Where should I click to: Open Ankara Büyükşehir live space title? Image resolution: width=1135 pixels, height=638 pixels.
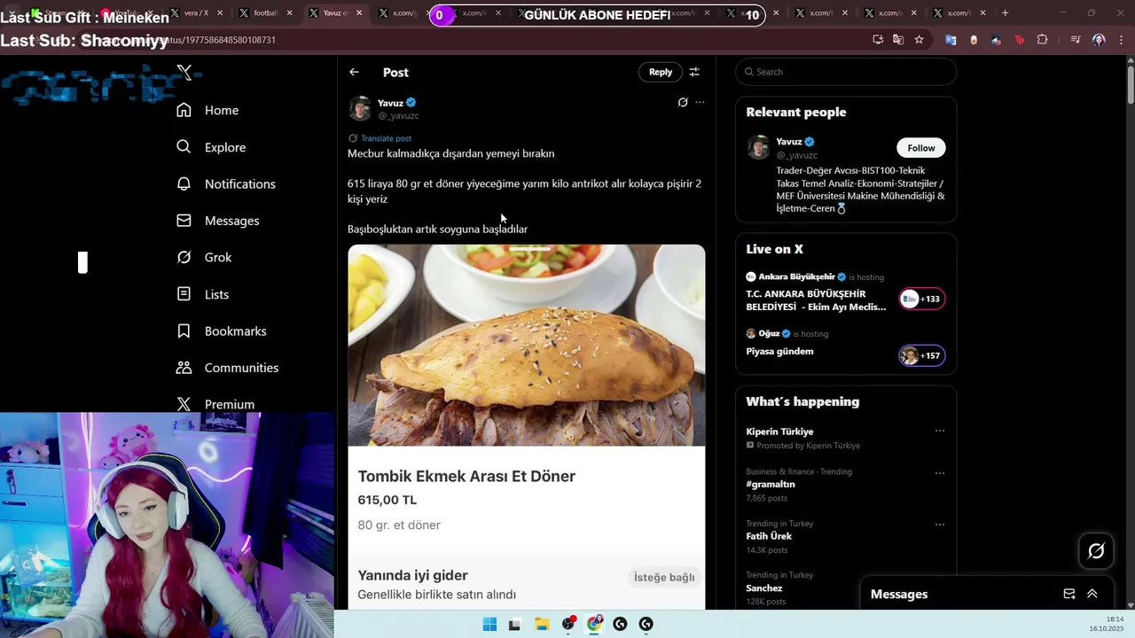[x=816, y=300]
